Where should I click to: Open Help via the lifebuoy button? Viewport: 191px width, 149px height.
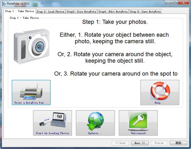[160, 92]
